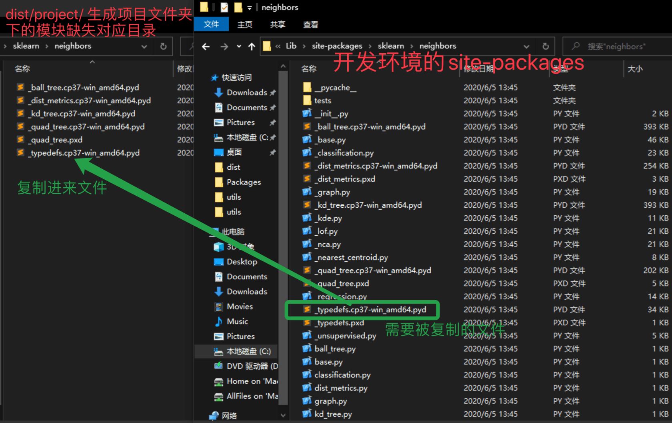Select the _classification.py file
This screenshot has width=672, height=423.
click(344, 152)
